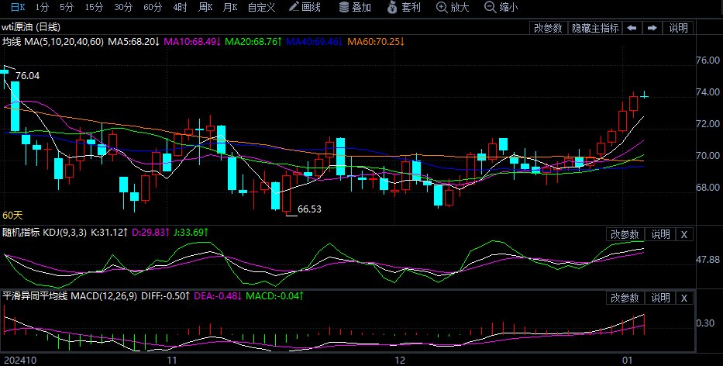Click the left arrow in the main chart header
The height and width of the screenshot is (366, 723).
point(632,28)
